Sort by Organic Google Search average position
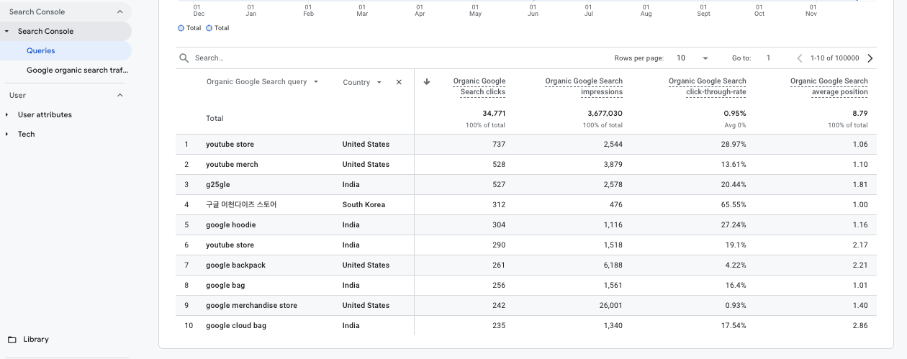The image size is (907, 359). tap(829, 86)
